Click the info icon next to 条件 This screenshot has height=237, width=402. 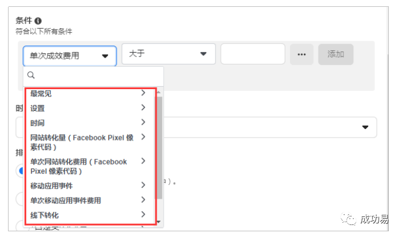click(x=38, y=21)
